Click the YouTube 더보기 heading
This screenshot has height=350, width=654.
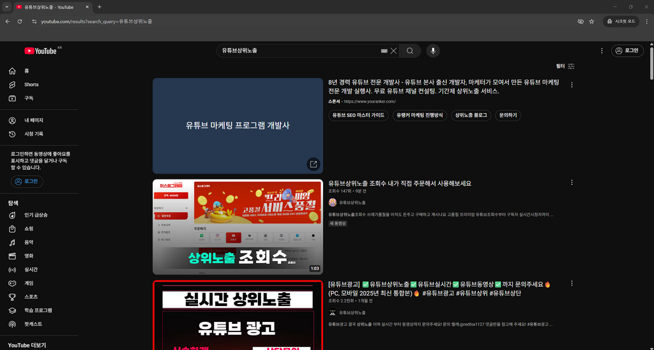click(27, 346)
